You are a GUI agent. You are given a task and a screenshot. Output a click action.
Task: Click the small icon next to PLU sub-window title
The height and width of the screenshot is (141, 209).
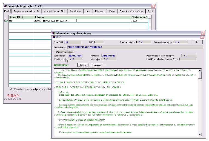53,37
